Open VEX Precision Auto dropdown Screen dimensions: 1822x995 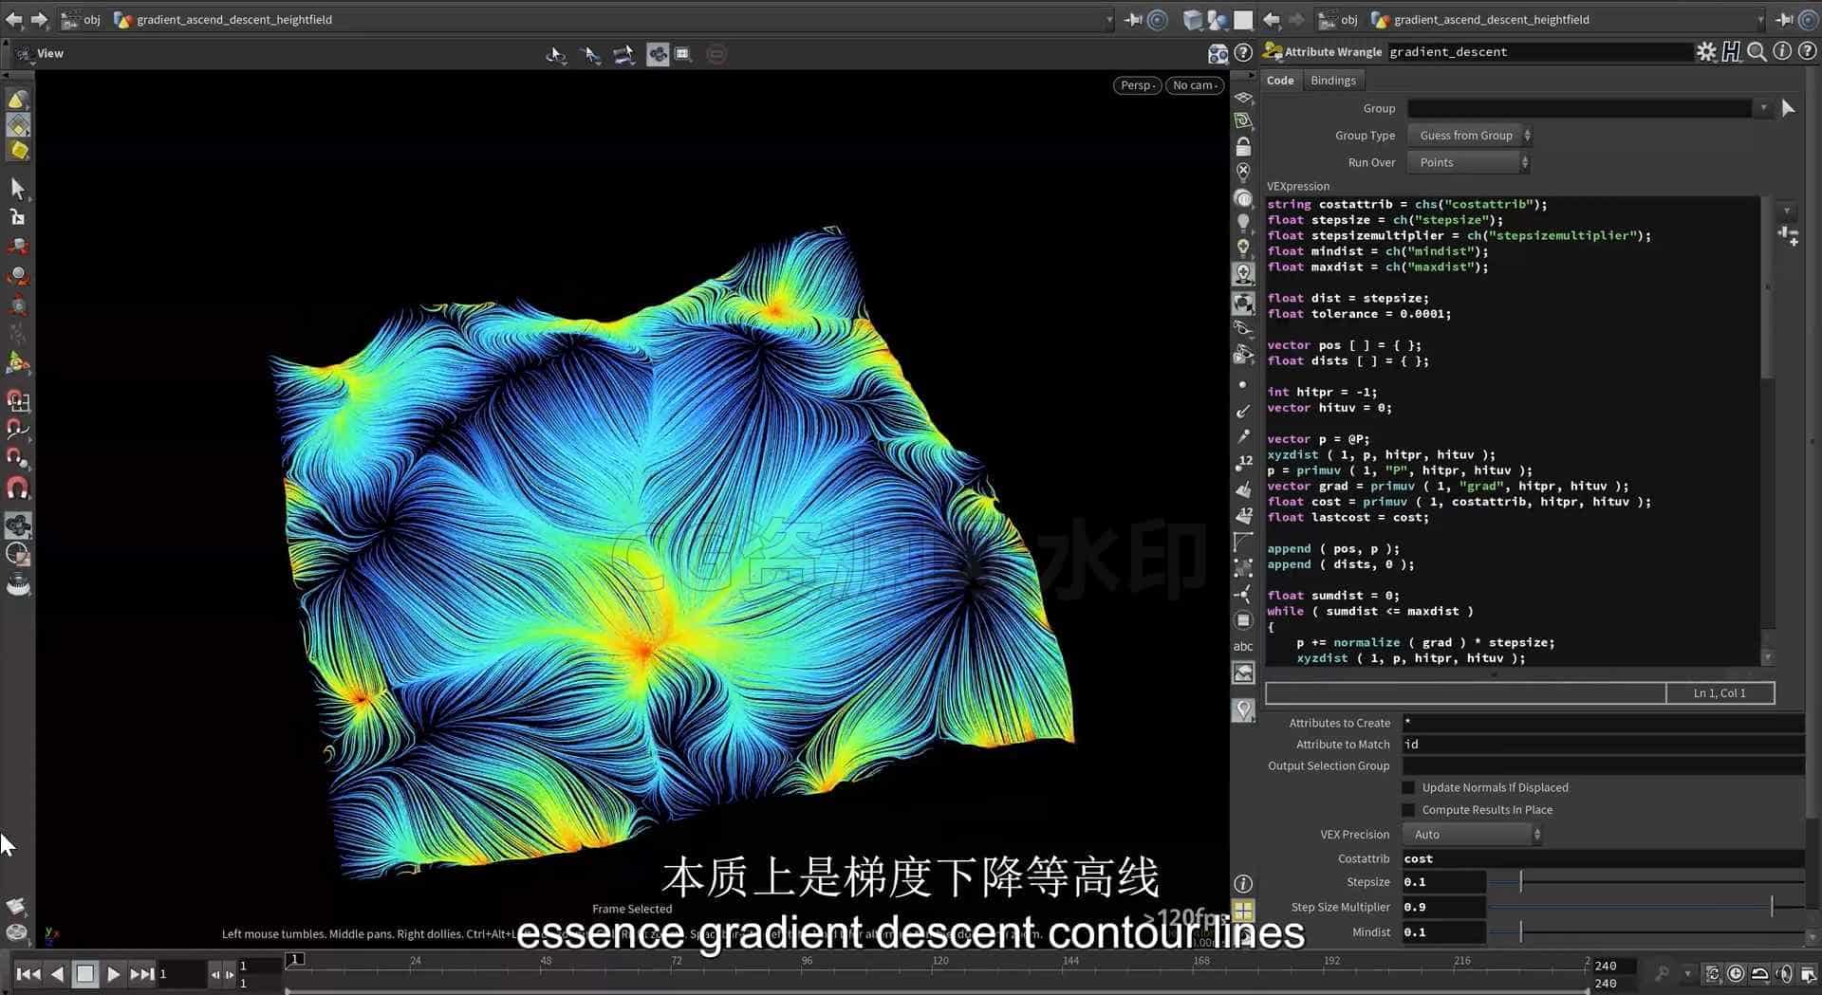click(1473, 835)
